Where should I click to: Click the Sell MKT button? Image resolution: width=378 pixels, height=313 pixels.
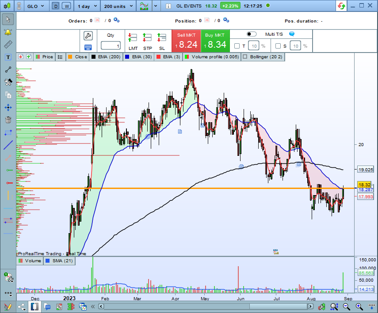[186, 41]
